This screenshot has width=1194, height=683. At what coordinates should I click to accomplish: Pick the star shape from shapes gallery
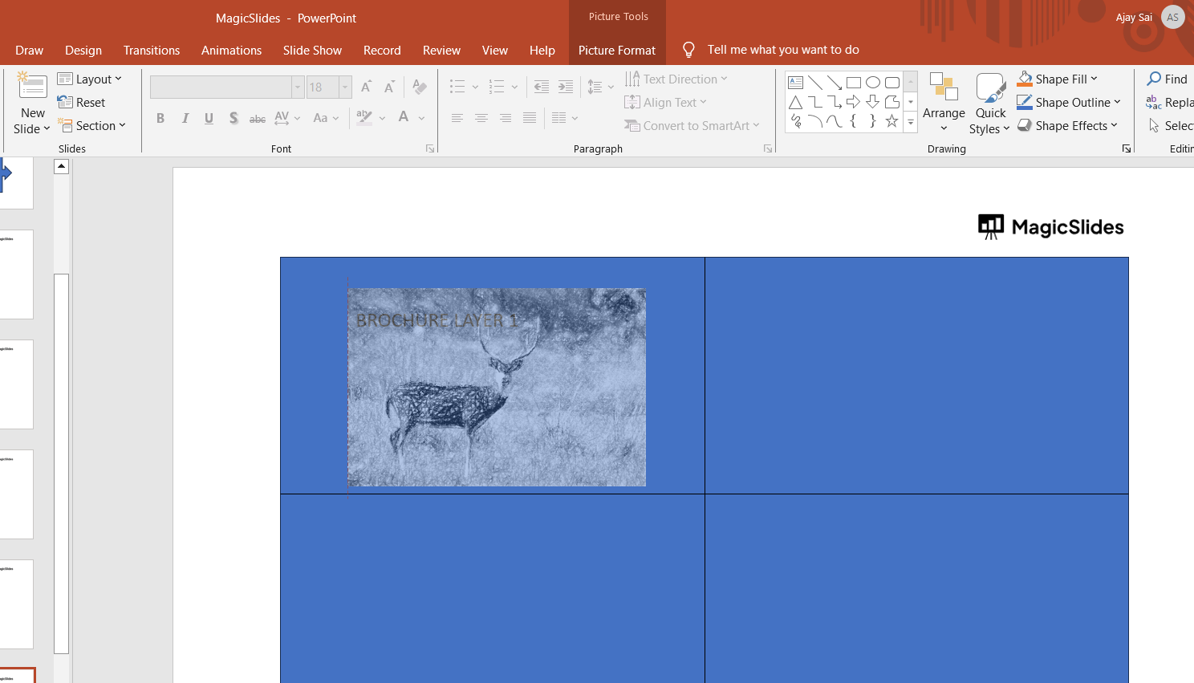[x=891, y=121]
